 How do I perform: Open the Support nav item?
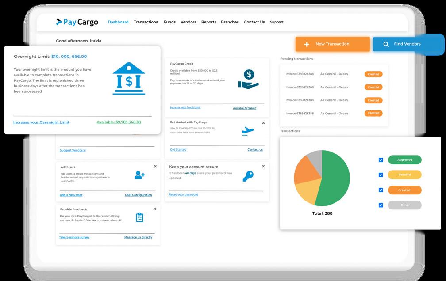[277, 22]
